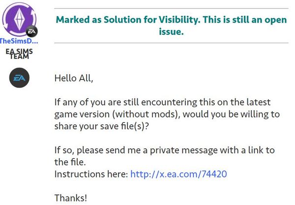Click the 'Thanks!' closing text
Image resolution: width=295 pixels, height=205 pixels.
tap(71, 198)
